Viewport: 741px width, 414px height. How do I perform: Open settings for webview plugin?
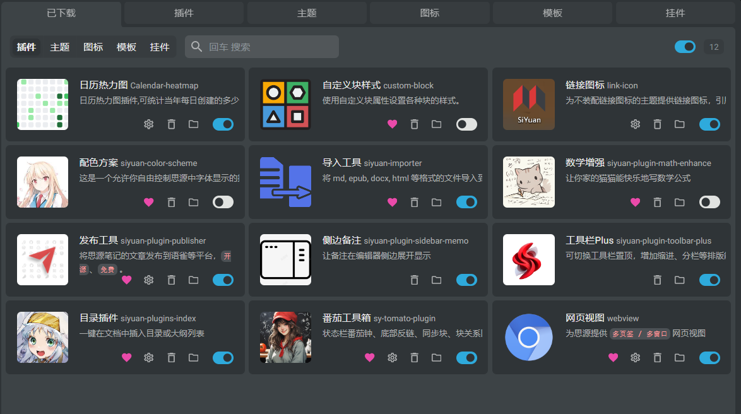(635, 358)
